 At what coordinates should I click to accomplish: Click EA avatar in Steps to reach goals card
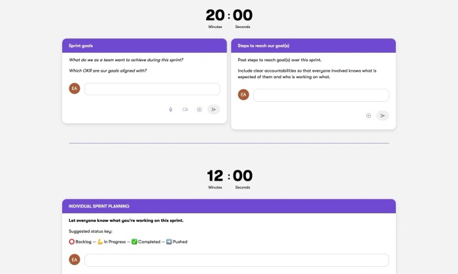coord(243,95)
